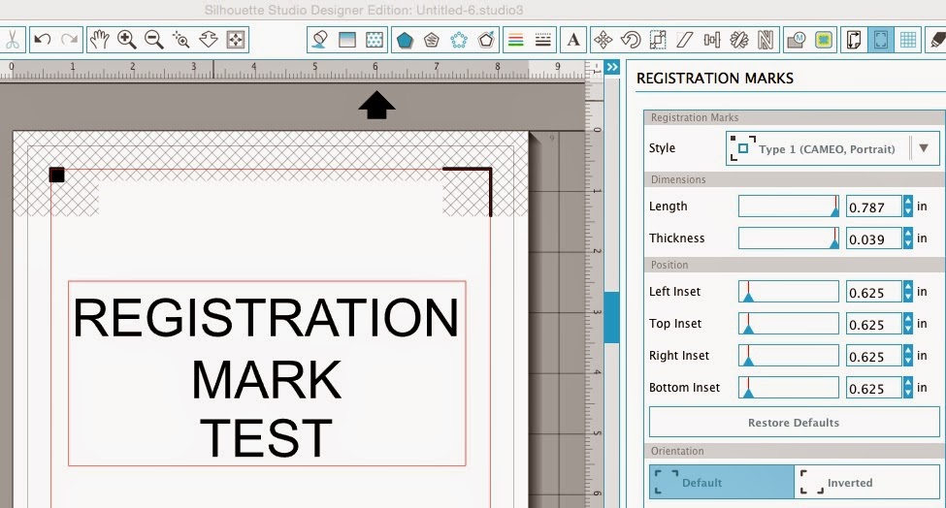This screenshot has height=508, width=946.
Task: Open the Design Page Settings icon
Action: [x=854, y=40]
